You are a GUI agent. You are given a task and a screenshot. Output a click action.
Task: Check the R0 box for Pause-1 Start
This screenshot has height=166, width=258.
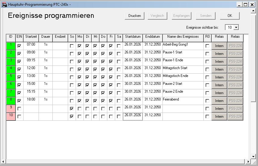207,54
